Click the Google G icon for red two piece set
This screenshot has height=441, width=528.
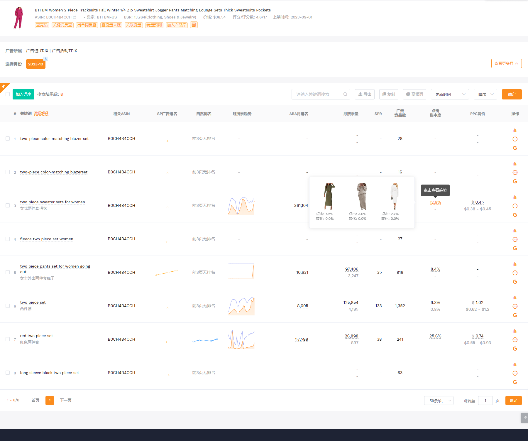515,349
